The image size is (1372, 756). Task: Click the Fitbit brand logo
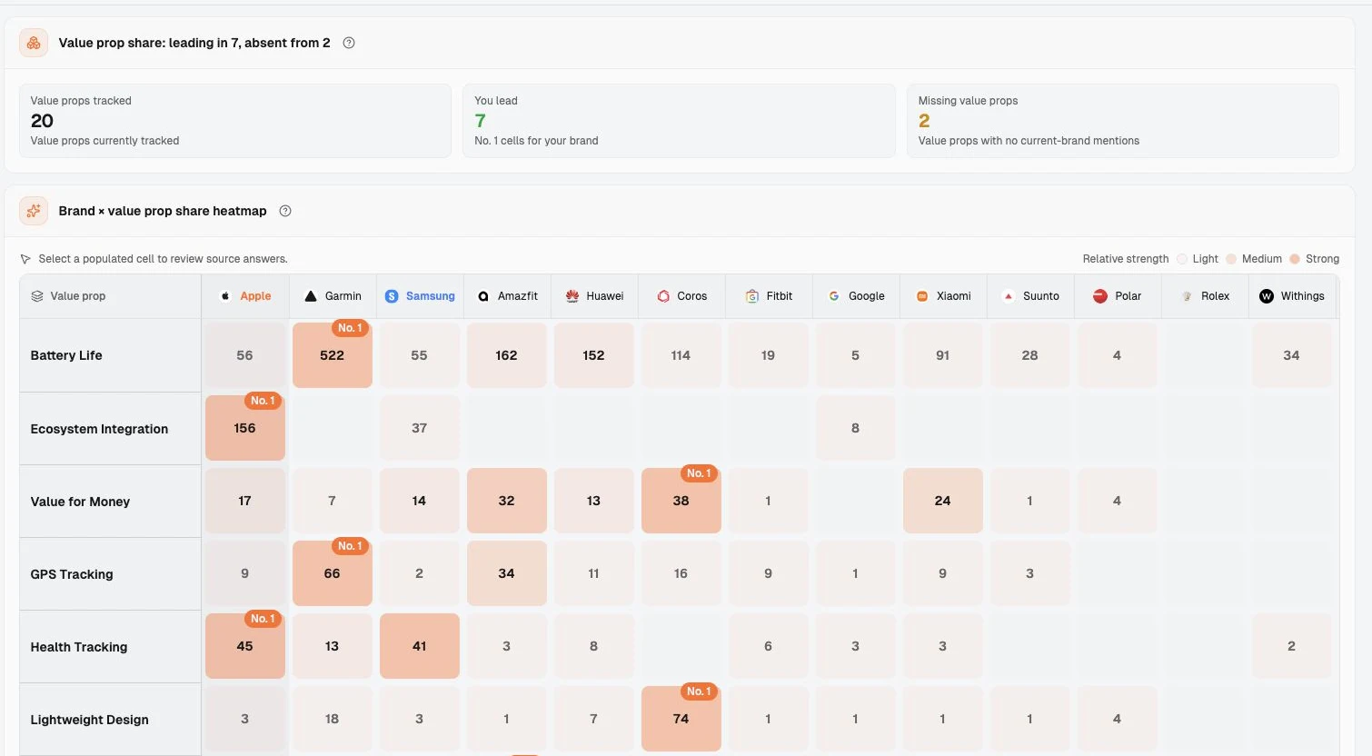click(752, 296)
